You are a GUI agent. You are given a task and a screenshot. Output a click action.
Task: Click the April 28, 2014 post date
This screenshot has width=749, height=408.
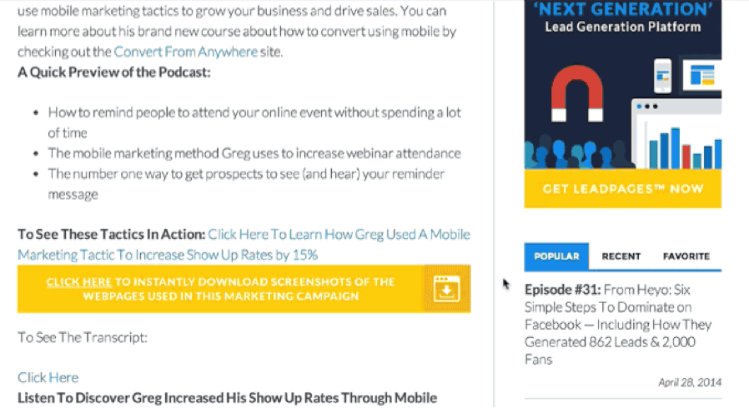tap(690, 382)
